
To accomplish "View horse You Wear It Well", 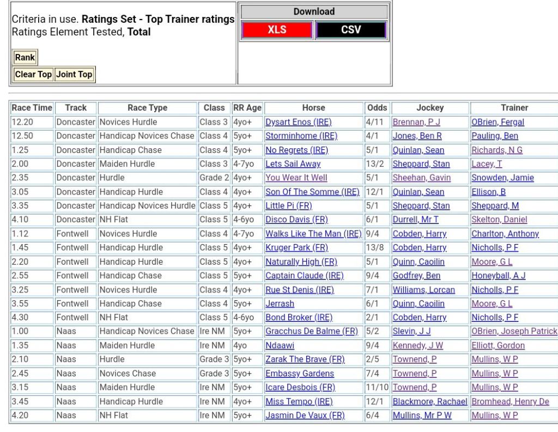I will point(296,178).
